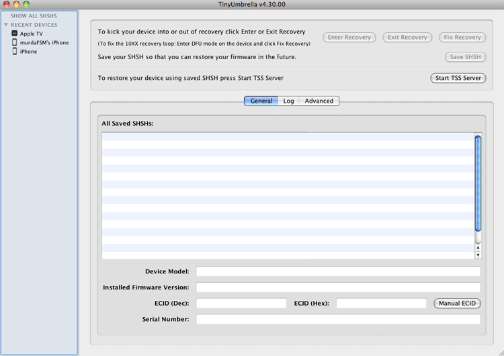Click the Installed Firmware Version field

[x=339, y=287]
